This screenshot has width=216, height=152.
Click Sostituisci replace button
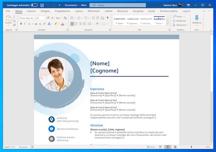tap(180, 21)
